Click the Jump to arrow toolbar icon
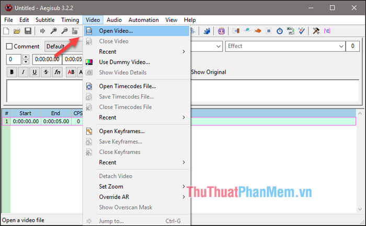Screen dimensions: 366x226 coord(42,31)
